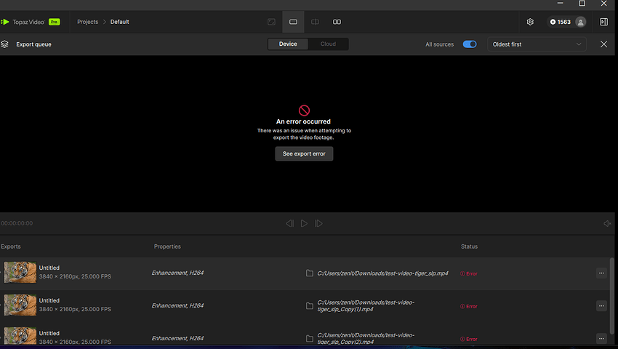Close the Export queue panel
Viewport: 618px width, 349px height.
click(x=603, y=44)
